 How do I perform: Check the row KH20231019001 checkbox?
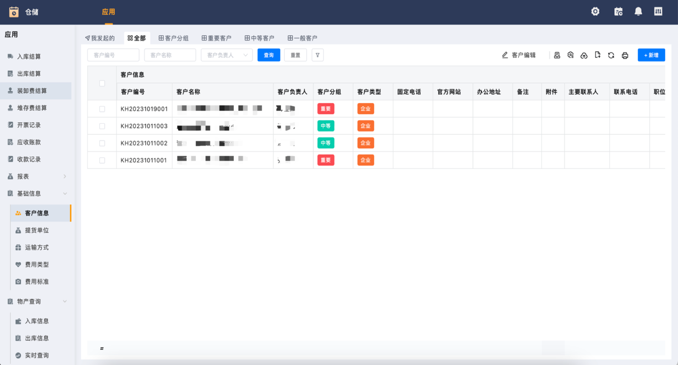[102, 109]
